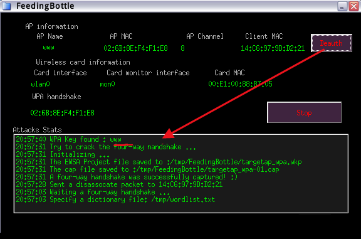Minimize the FeedingBottle window
Image resolution: width=361 pixels, height=239 pixels.
pyautogui.click(x=342, y=6)
